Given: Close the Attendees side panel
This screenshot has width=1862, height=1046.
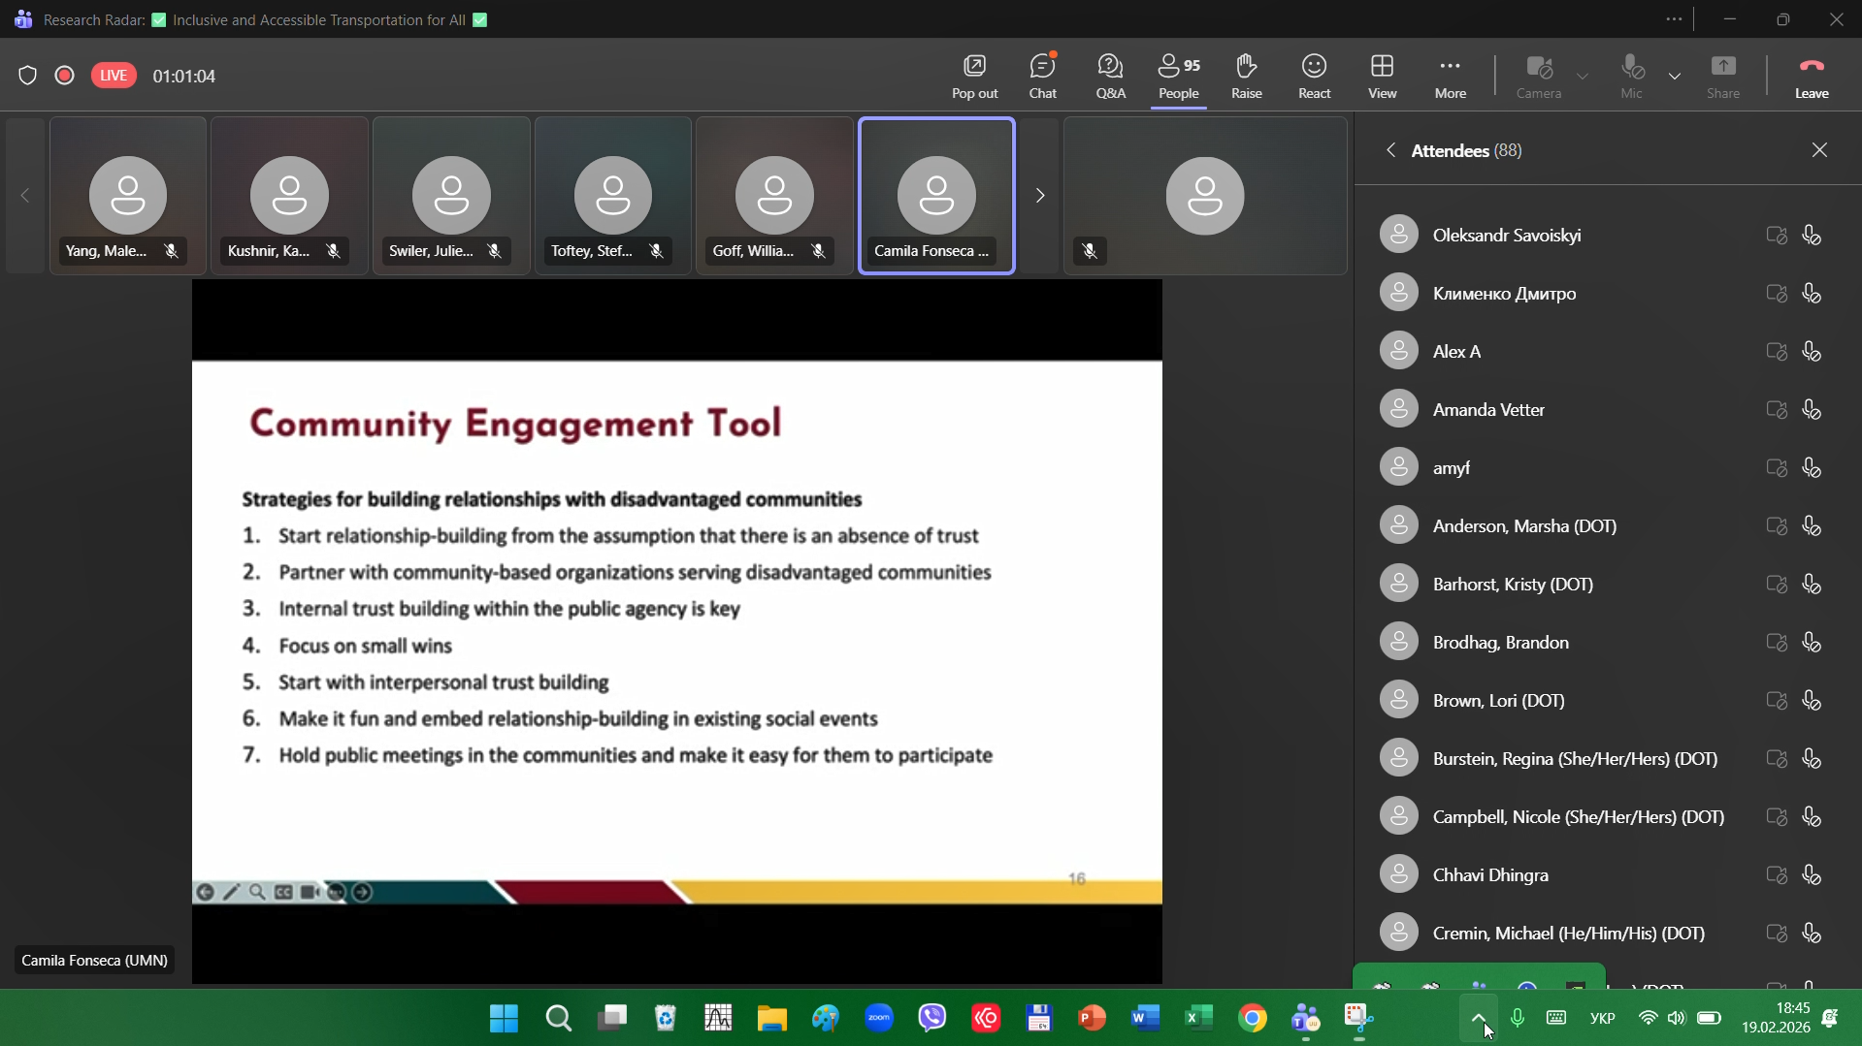Looking at the screenshot, I should (1818, 150).
